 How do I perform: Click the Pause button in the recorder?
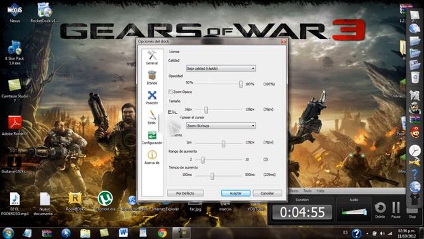pyautogui.click(x=396, y=210)
